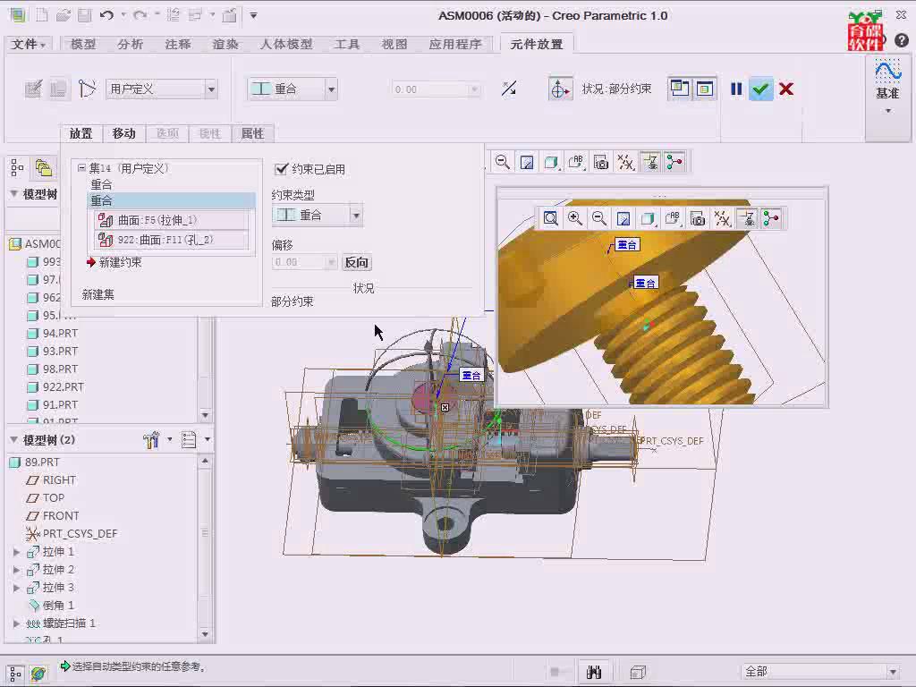Show component in separate window icon

pos(680,89)
